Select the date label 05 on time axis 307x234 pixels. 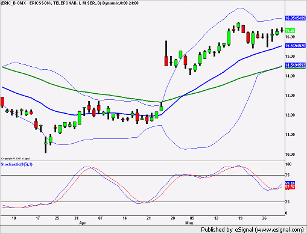coord(192,218)
